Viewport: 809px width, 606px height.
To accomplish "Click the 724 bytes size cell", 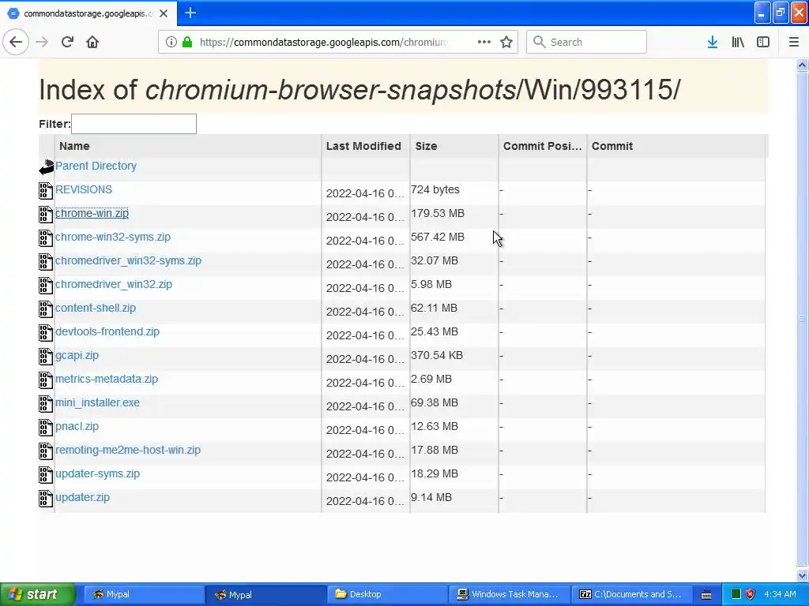I will pyautogui.click(x=435, y=189).
